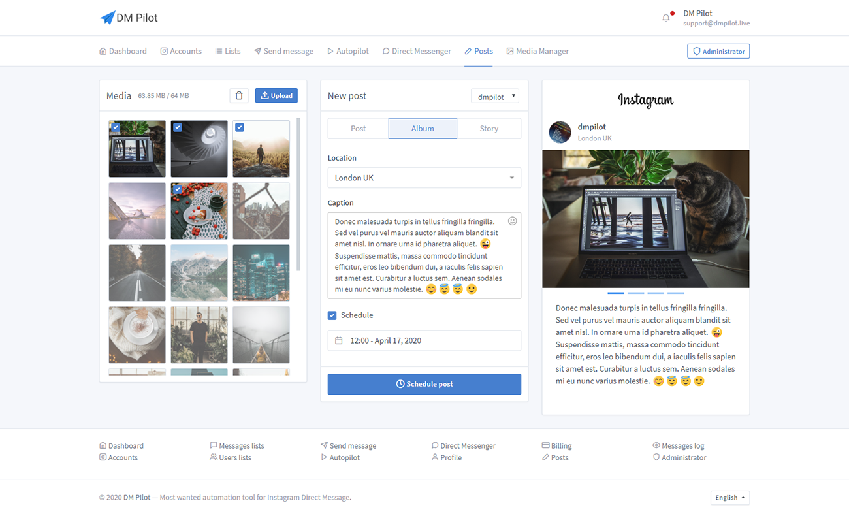
Task: Deselect the man on hilltop photo
Action: (261, 149)
